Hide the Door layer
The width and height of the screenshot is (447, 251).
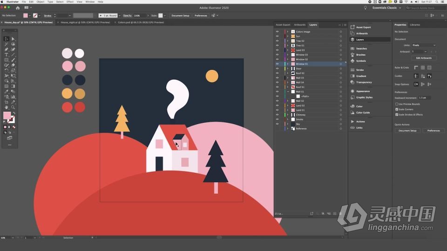[x=277, y=69]
